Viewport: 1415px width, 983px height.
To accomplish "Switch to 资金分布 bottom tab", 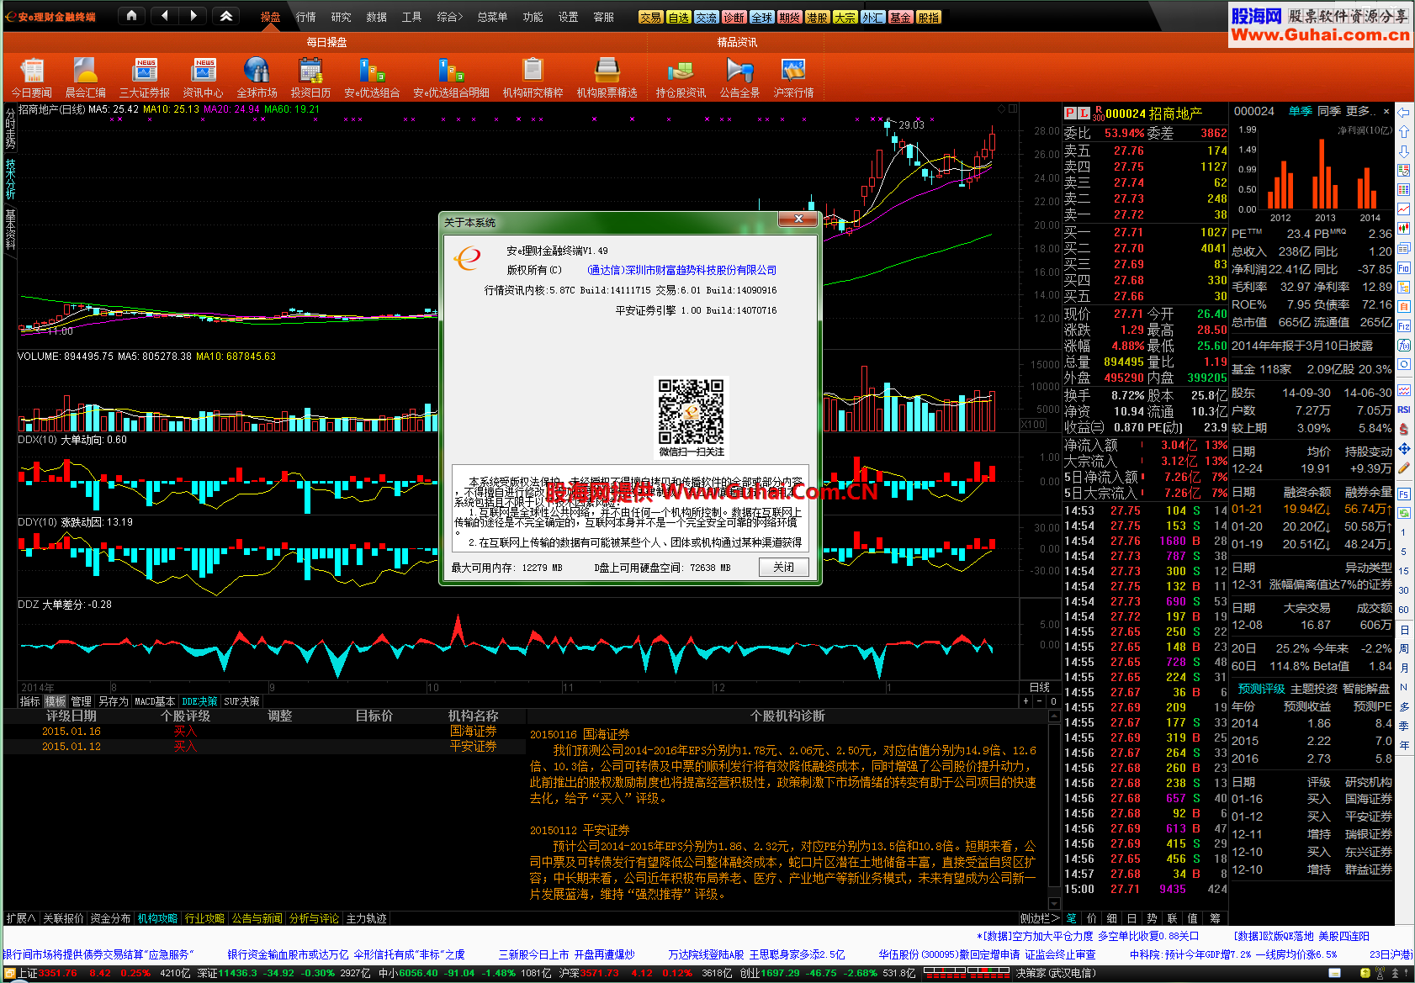I will (x=110, y=918).
